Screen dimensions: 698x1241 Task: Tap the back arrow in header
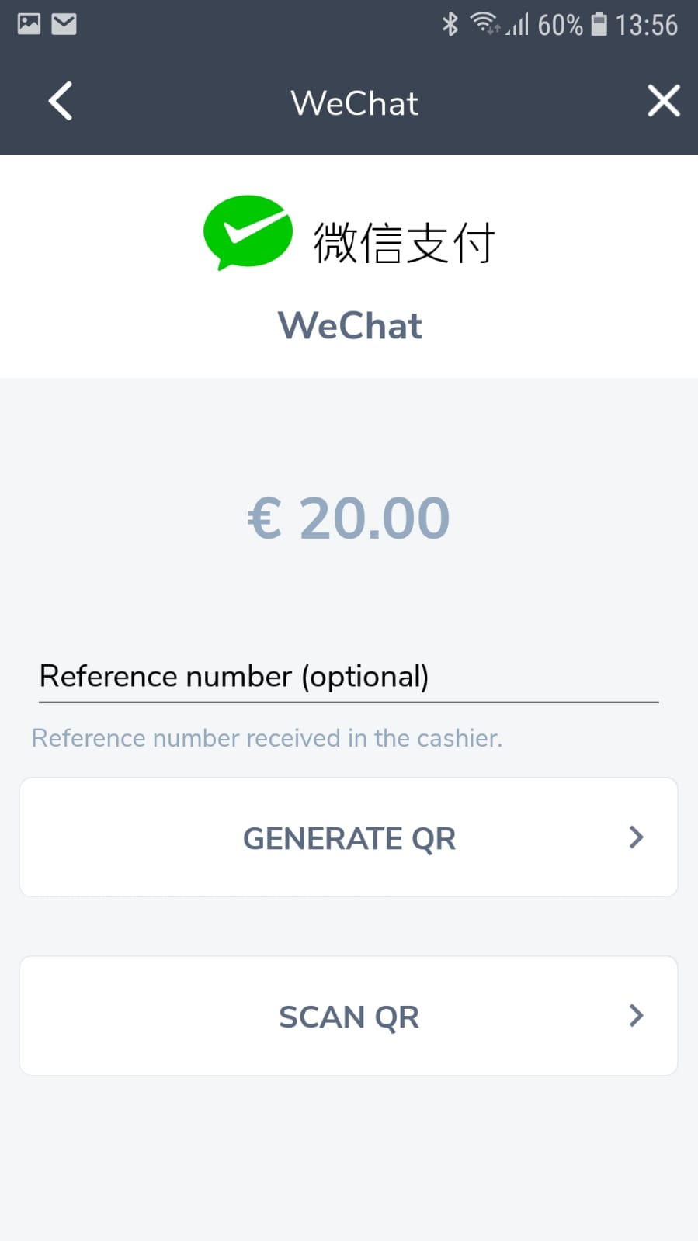coord(61,101)
